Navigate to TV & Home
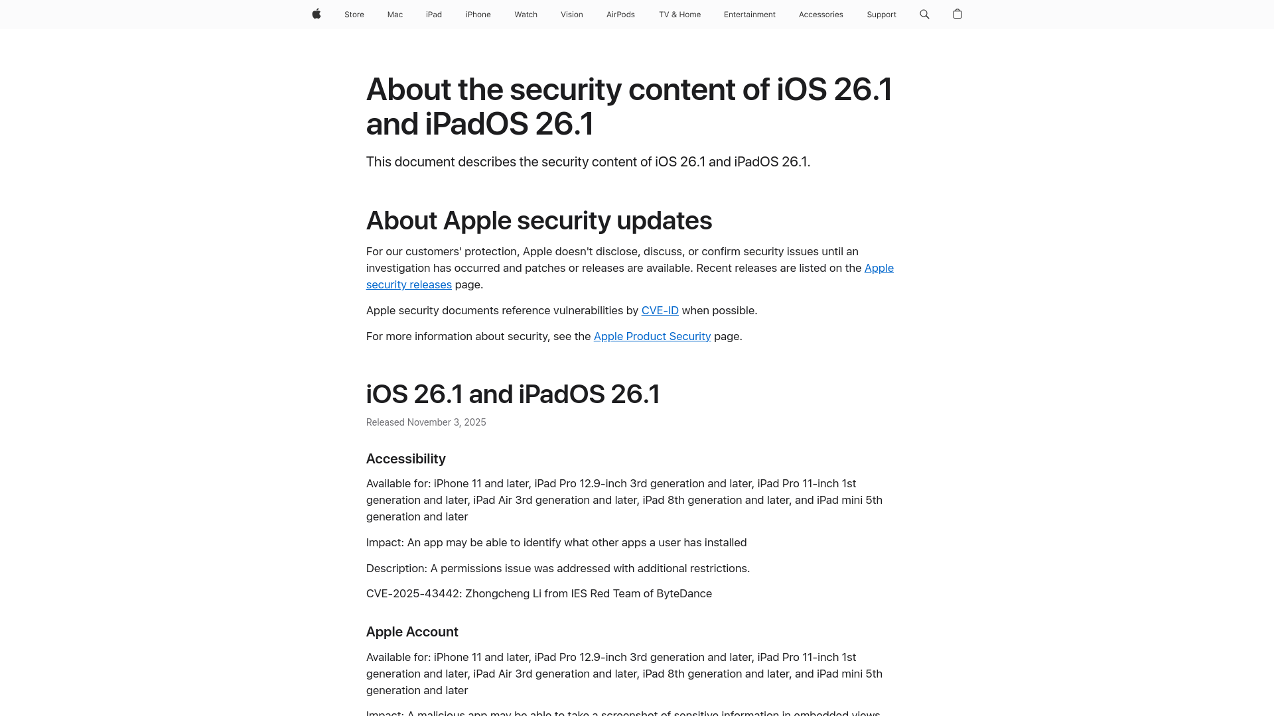Image resolution: width=1274 pixels, height=716 pixels. 679,14
